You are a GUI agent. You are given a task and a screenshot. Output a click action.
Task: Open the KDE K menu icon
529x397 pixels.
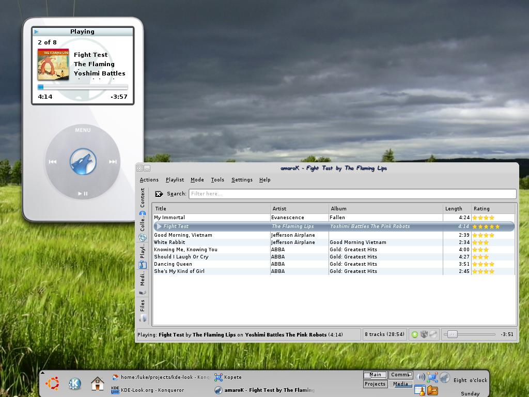[x=74, y=384]
